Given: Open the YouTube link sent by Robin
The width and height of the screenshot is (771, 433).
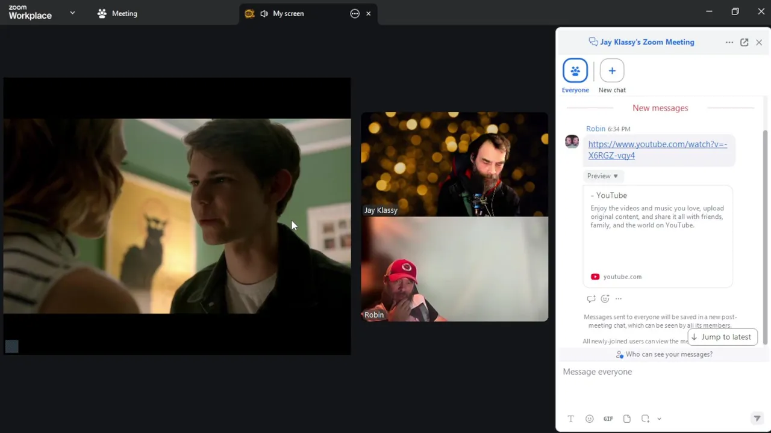Looking at the screenshot, I should click(658, 150).
